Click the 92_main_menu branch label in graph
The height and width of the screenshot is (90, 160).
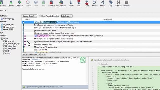pyautogui.click(x=42, y=36)
